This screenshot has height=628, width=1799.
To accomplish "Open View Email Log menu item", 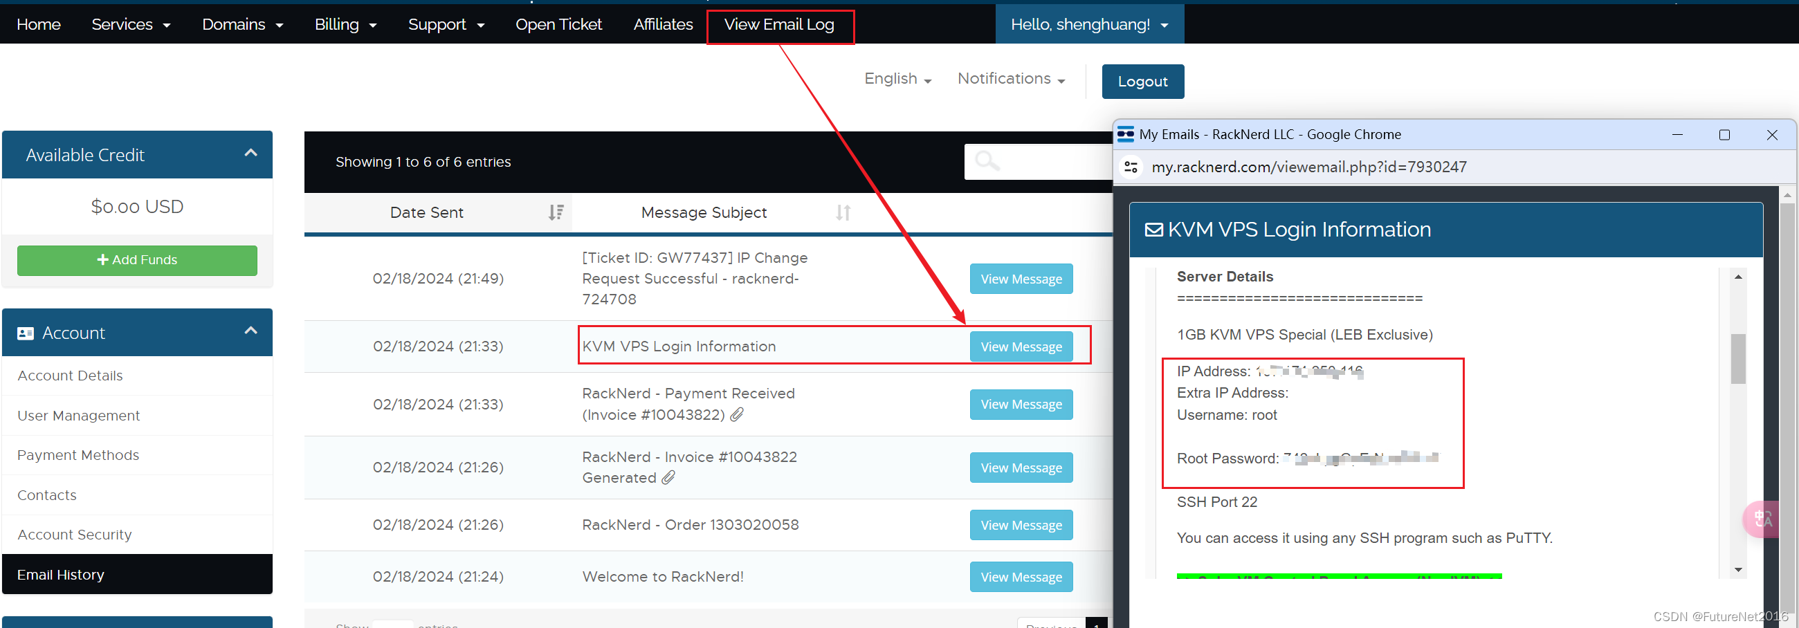I will 779,24.
